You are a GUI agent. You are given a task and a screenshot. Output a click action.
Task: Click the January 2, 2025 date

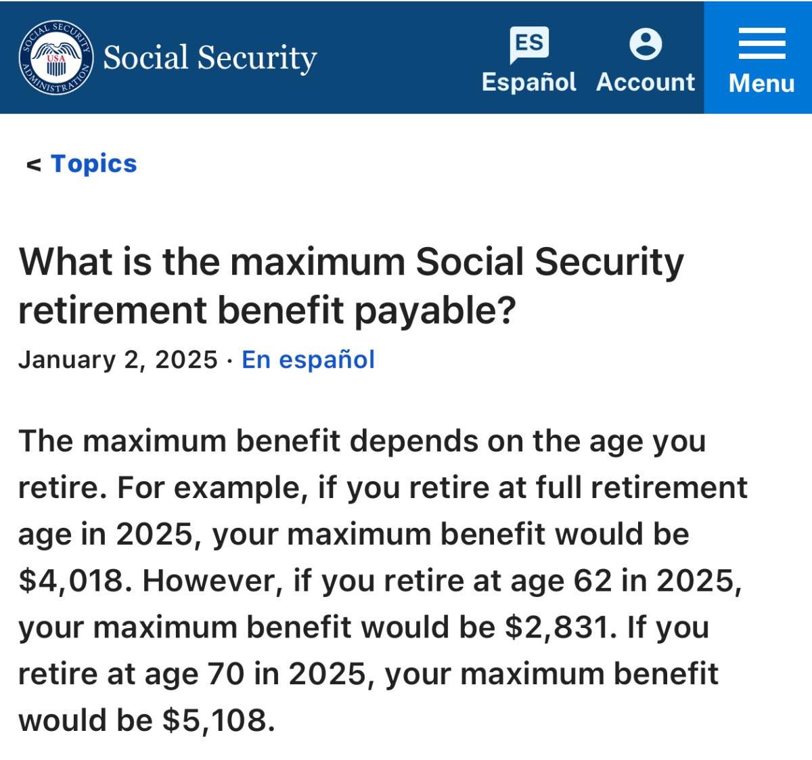118,359
